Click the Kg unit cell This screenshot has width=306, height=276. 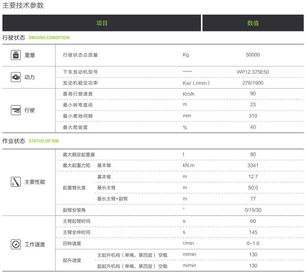click(x=186, y=55)
